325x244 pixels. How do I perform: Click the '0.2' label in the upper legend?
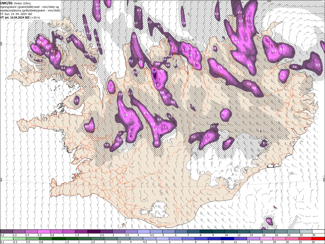point(2,235)
